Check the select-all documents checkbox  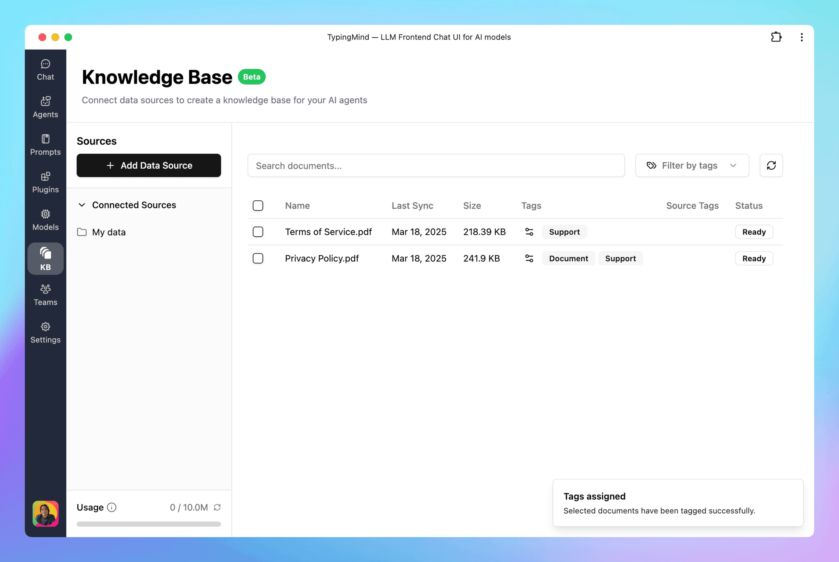coord(258,205)
